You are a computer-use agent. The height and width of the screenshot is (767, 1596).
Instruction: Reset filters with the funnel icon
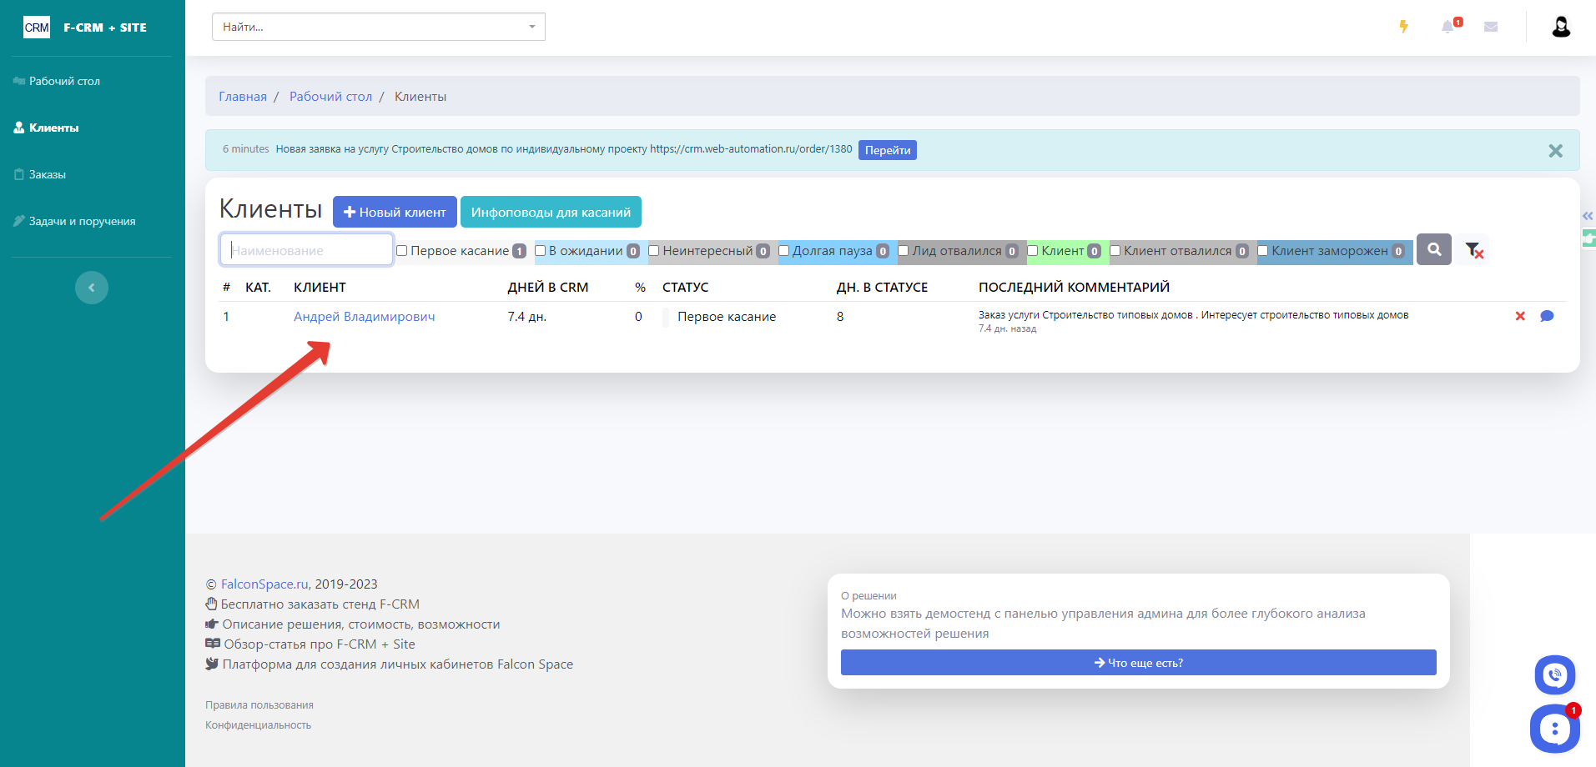pos(1474,250)
